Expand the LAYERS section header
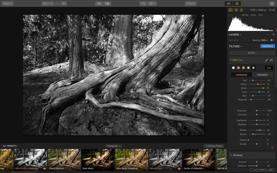The image size is (277, 173). click(x=235, y=35)
